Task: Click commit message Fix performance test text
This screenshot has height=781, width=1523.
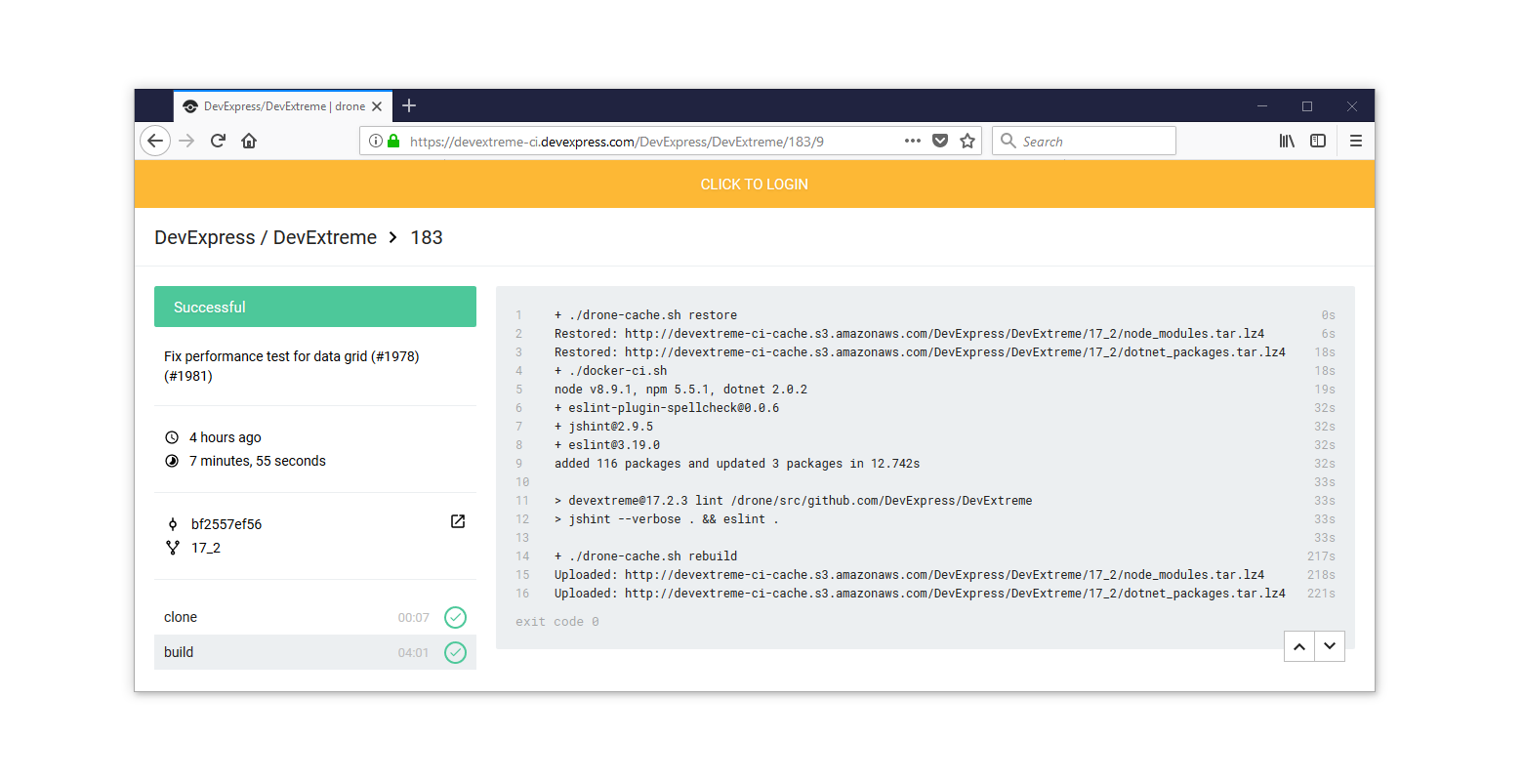Action: coord(292,366)
